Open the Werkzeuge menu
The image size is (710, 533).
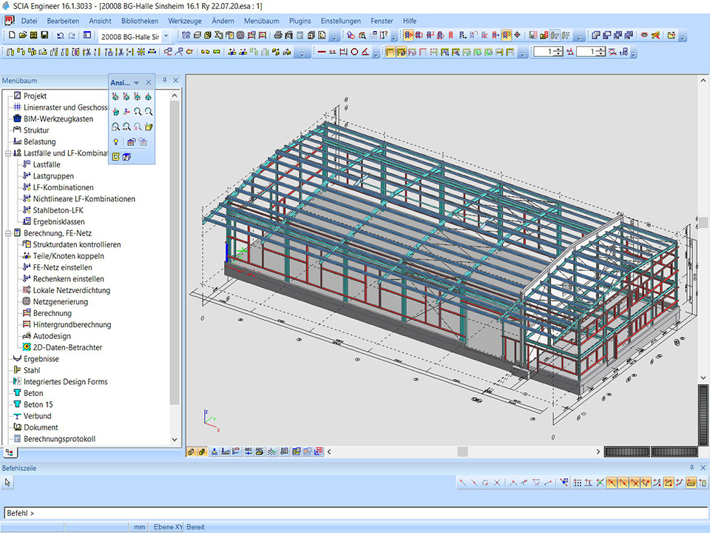click(184, 21)
